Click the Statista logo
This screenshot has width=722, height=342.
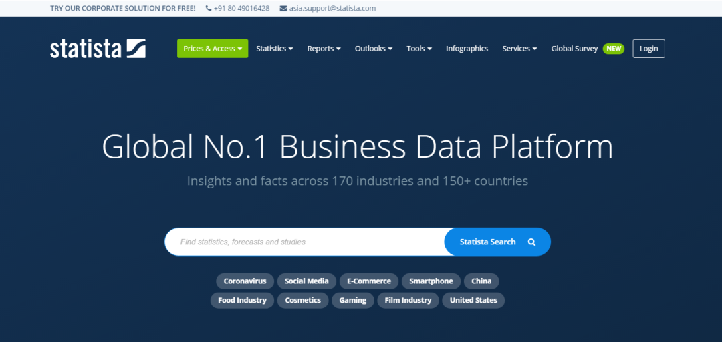point(98,49)
